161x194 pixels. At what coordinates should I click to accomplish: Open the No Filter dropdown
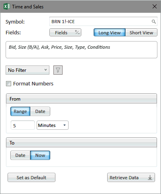click(x=27, y=70)
